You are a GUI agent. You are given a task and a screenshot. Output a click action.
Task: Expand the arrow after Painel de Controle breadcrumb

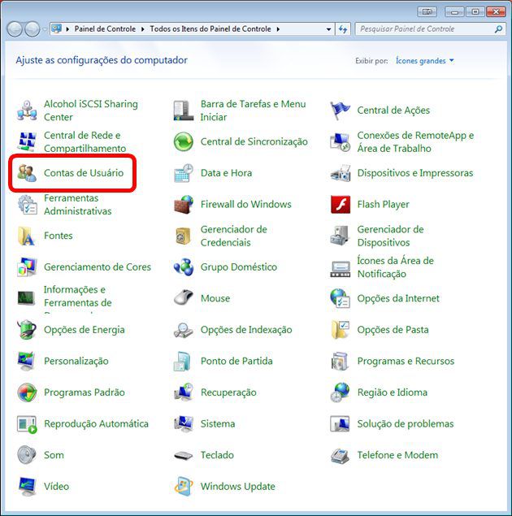pyautogui.click(x=142, y=29)
